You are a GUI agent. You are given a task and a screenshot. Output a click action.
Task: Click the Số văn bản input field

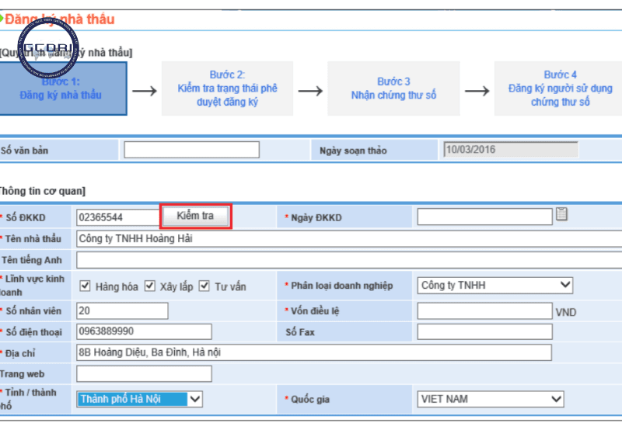191,150
